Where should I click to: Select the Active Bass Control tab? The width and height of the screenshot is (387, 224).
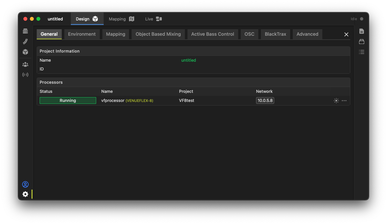pos(213,34)
